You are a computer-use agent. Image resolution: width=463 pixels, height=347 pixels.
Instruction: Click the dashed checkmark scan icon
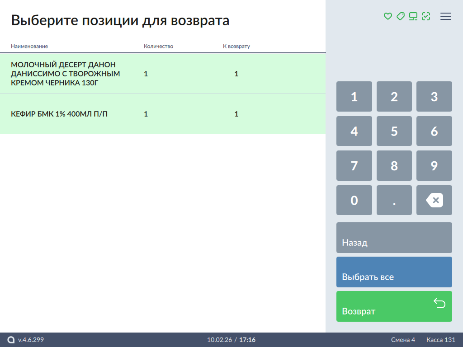[x=425, y=16]
